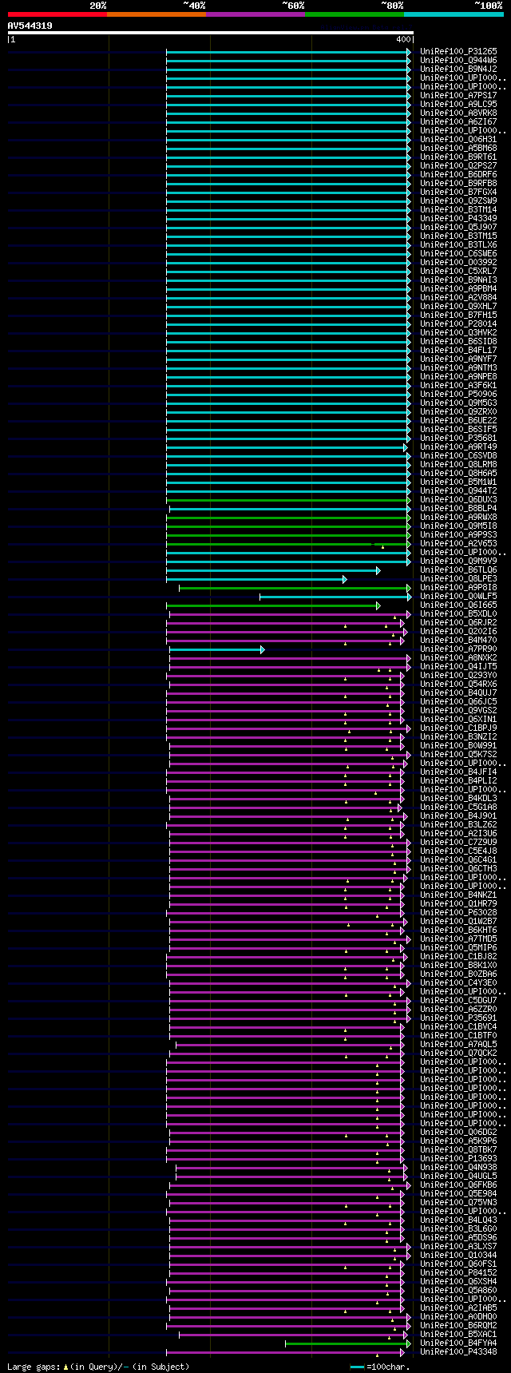Select the UniRef100_Q8LRM8 label

[x=458, y=465]
